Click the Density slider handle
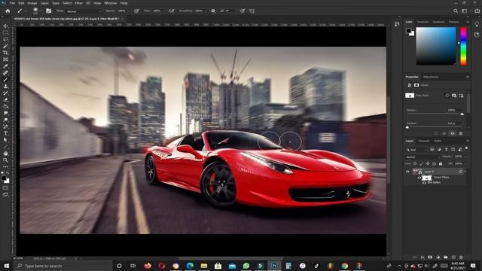 [462, 114]
